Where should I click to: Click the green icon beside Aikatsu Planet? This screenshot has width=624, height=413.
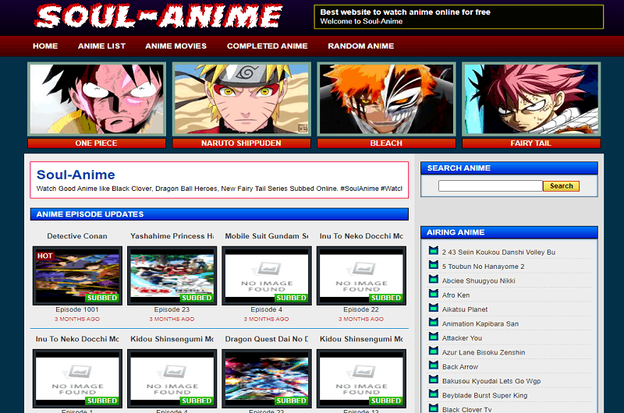(434, 309)
